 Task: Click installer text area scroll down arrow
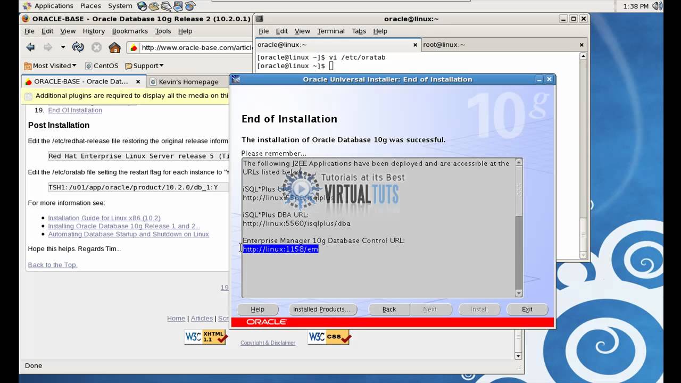pos(519,293)
